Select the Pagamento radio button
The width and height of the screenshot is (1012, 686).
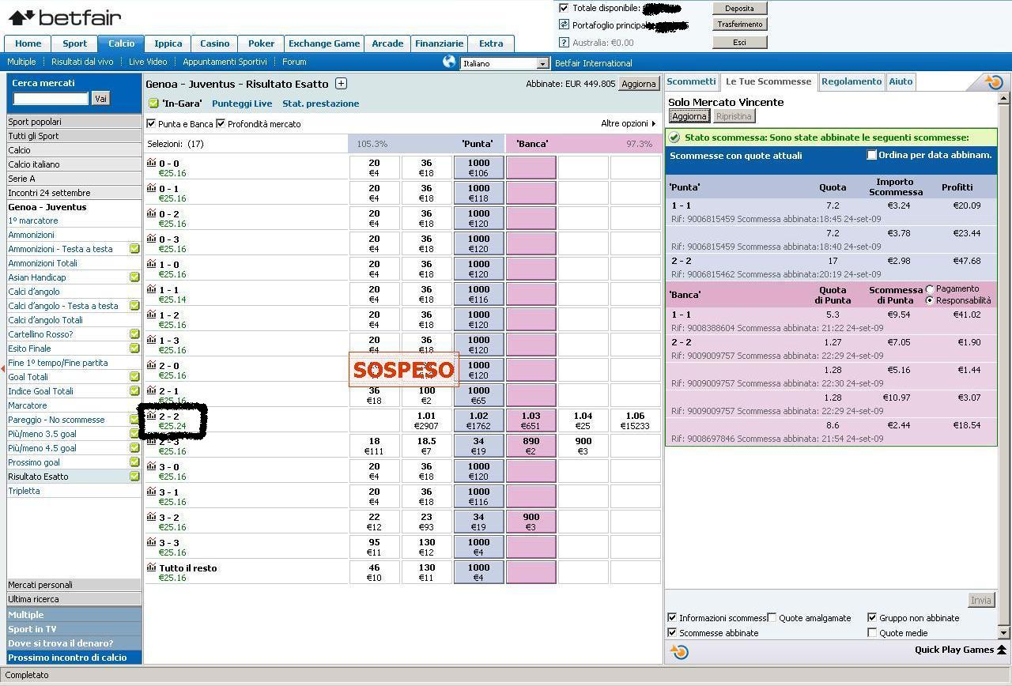(930, 289)
